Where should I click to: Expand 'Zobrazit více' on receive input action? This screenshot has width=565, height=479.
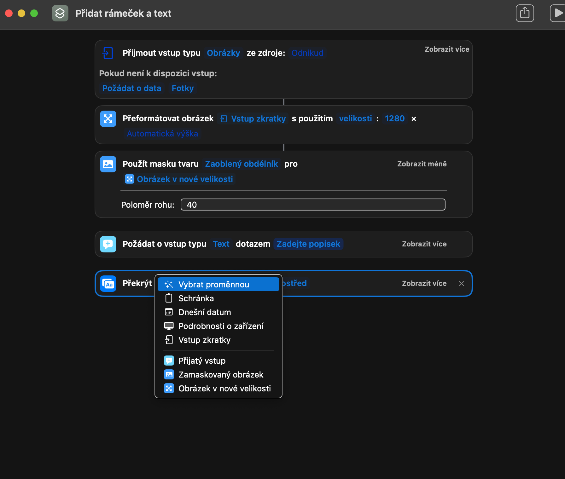point(446,49)
